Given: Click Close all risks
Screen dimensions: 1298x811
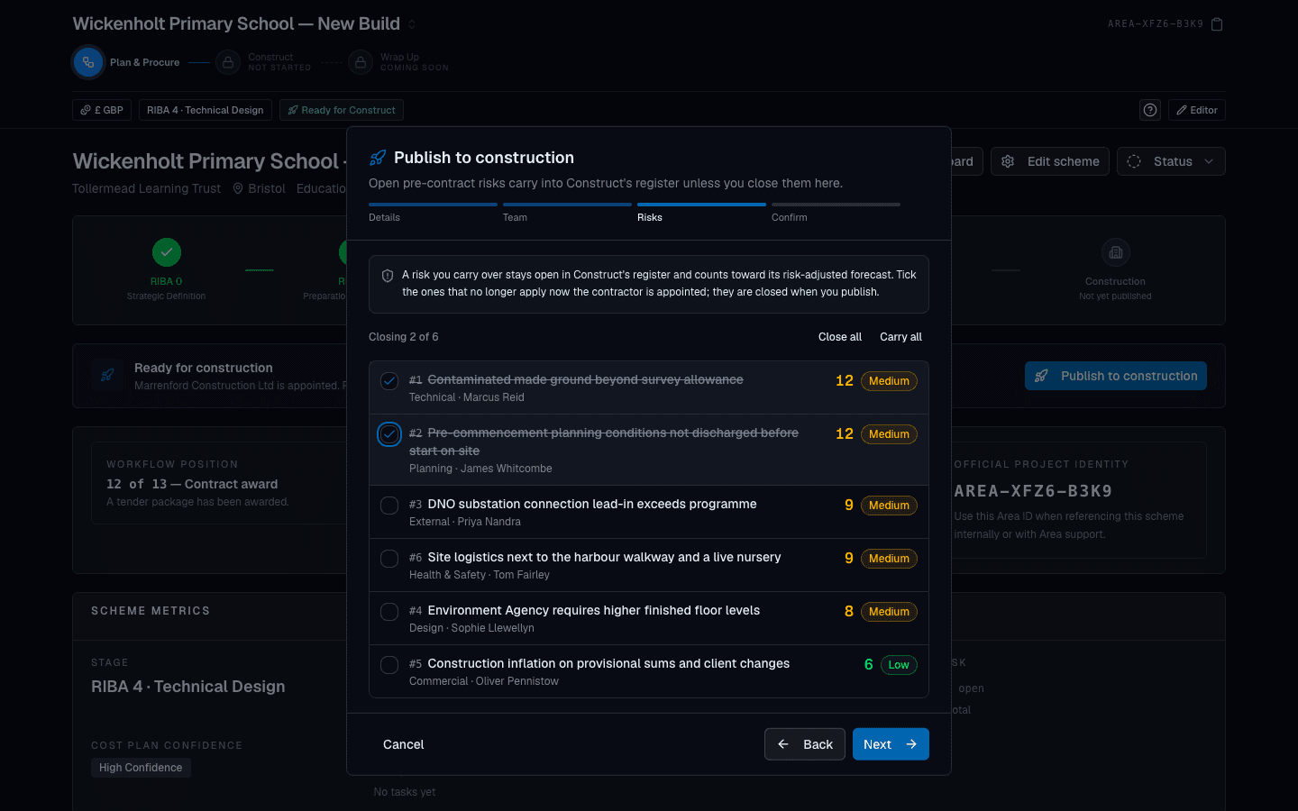Looking at the screenshot, I should point(840,337).
